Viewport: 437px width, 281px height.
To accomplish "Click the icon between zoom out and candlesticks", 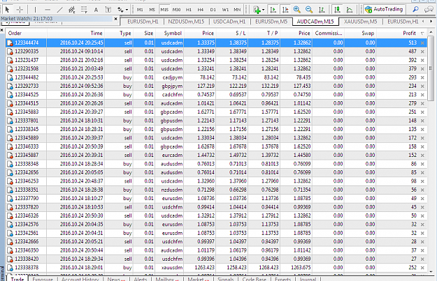I will [x=322, y=10].
